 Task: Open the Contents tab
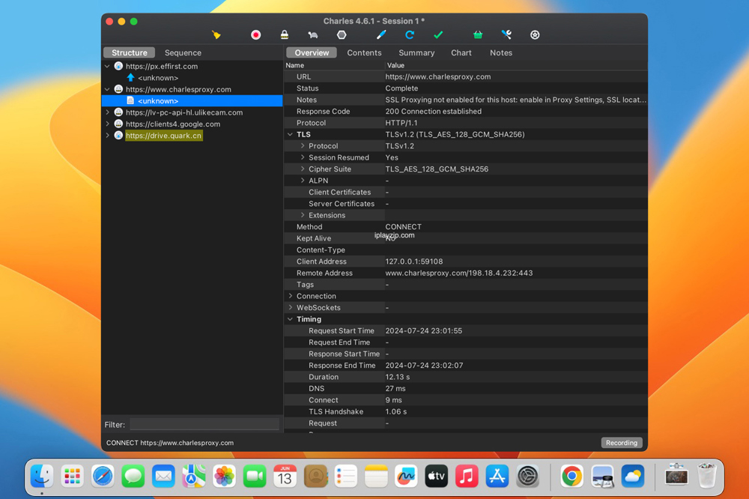(364, 52)
